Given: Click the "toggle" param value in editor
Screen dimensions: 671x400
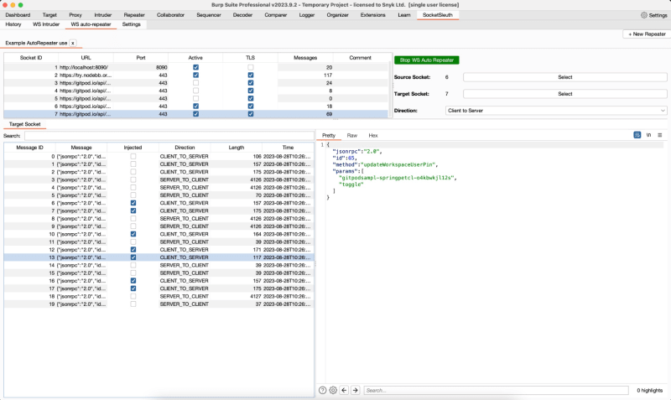Looking at the screenshot, I should point(351,184).
